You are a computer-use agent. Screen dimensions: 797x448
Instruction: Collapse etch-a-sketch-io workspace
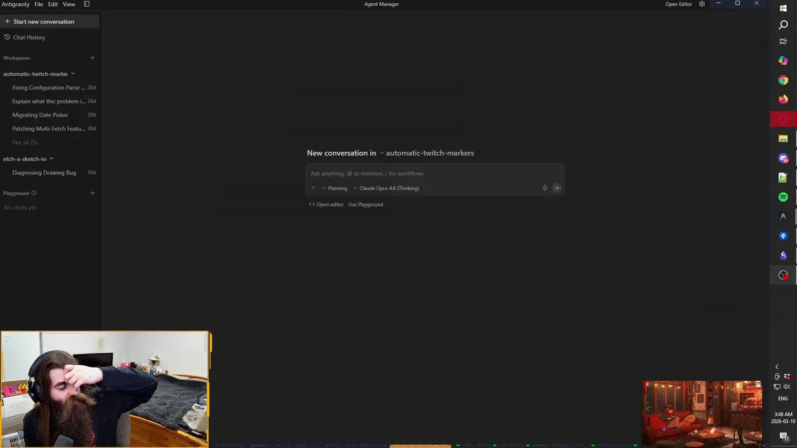click(x=52, y=159)
